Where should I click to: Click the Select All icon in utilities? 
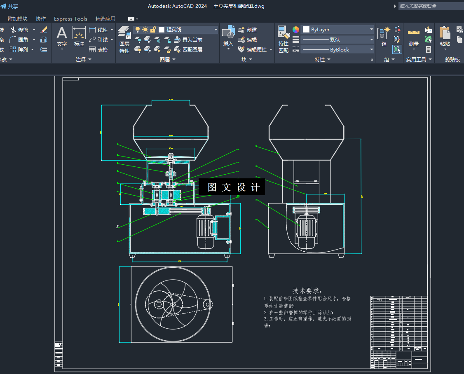[428, 40]
